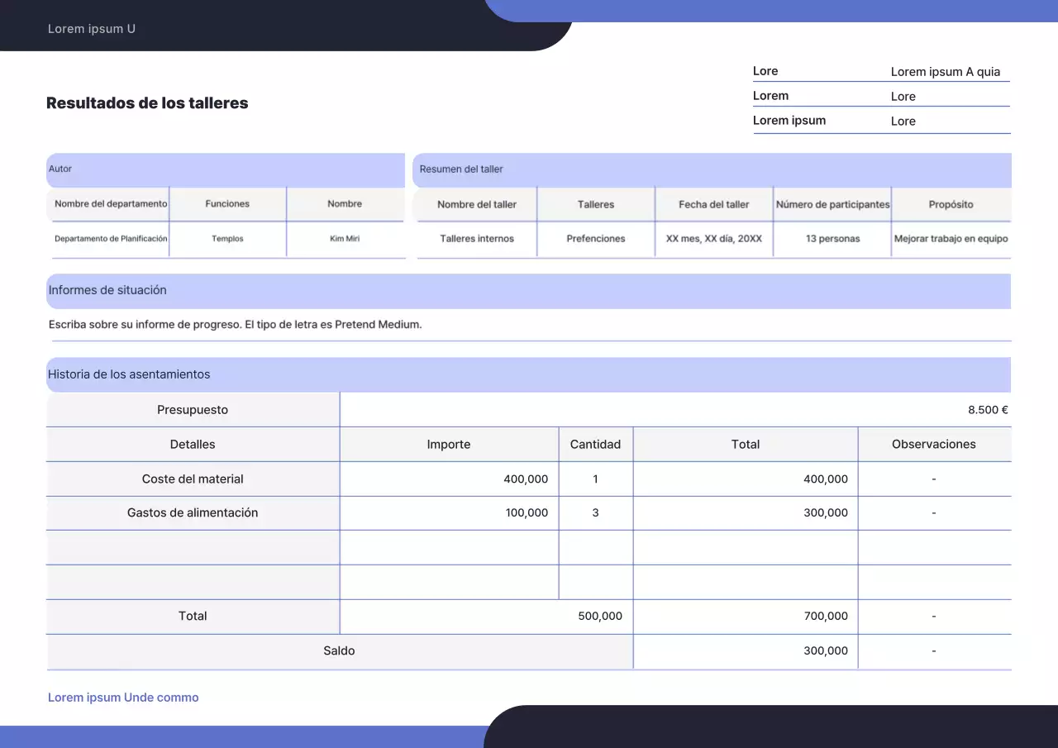Viewport: 1058px width, 748px height.
Task: Open the 'Lorem ipsum Unde commo' footer link
Action: coord(123,698)
